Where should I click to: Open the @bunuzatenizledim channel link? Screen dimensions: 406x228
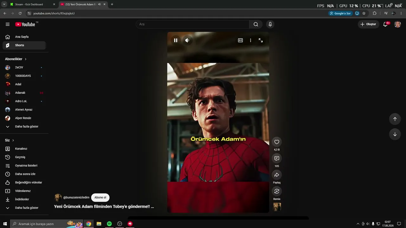[x=76, y=198]
